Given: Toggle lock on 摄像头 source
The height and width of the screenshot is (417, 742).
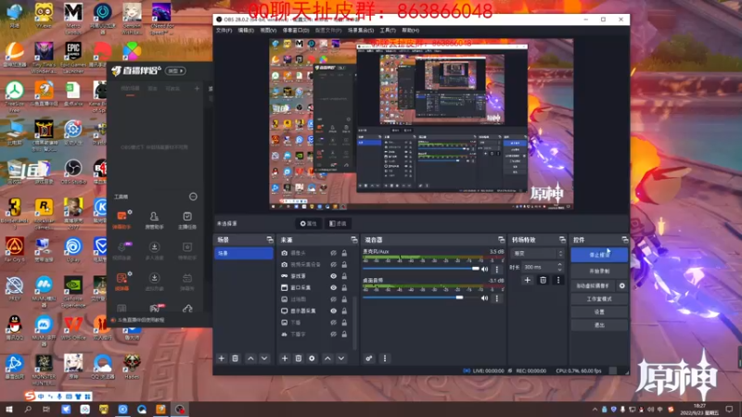Looking at the screenshot, I should [344, 253].
